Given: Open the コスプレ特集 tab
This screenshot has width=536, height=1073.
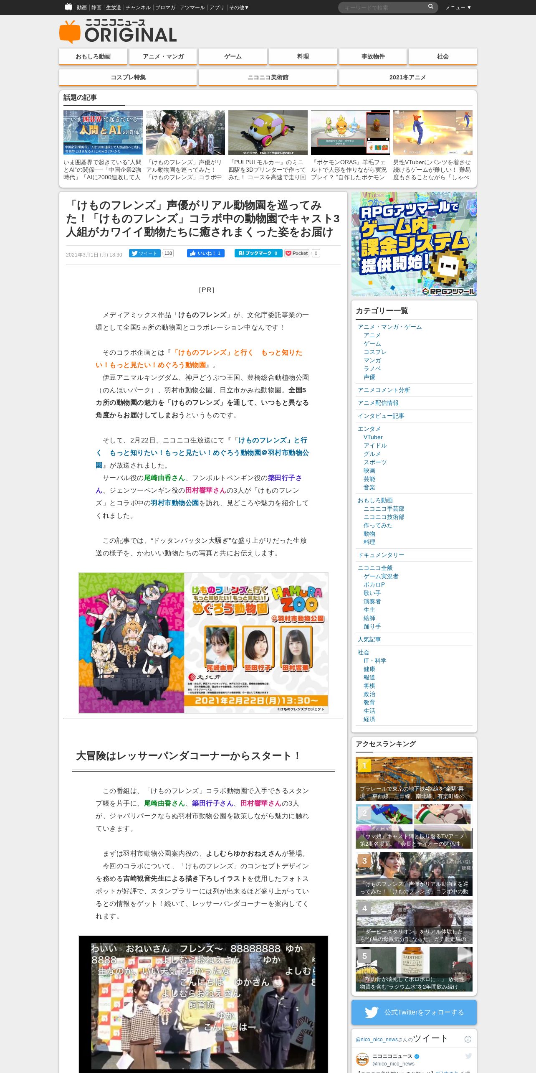Looking at the screenshot, I should [128, 77].
